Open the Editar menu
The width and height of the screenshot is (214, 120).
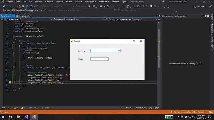point(18,2)
